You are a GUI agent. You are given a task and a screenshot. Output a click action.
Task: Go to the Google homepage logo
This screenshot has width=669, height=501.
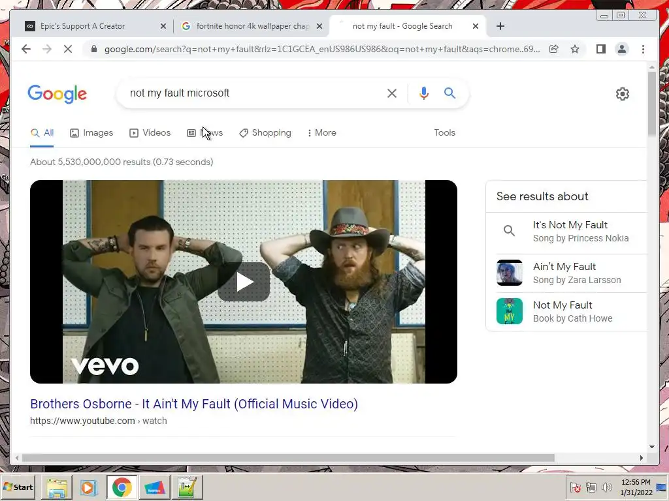coord(57,94)
